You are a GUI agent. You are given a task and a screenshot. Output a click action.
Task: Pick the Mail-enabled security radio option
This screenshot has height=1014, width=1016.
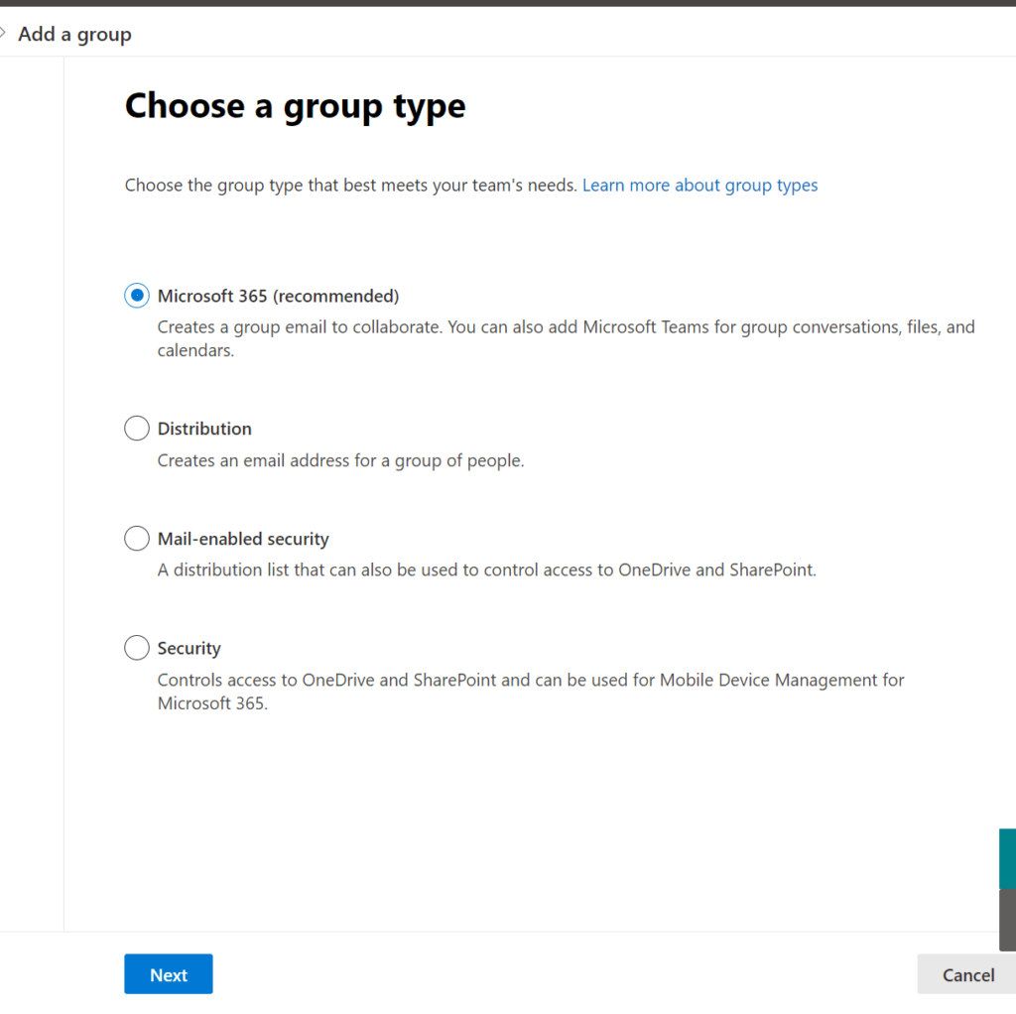[137, 539]
